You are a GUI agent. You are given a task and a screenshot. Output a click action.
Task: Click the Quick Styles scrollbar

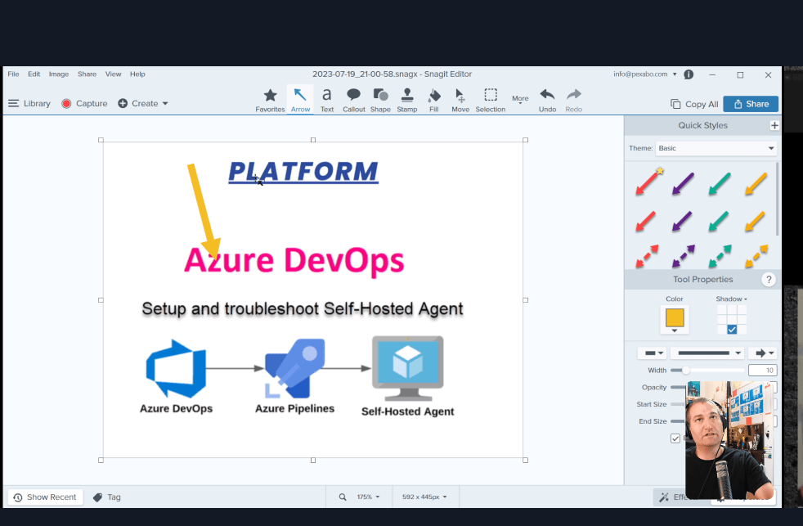(x=778, y=200)
